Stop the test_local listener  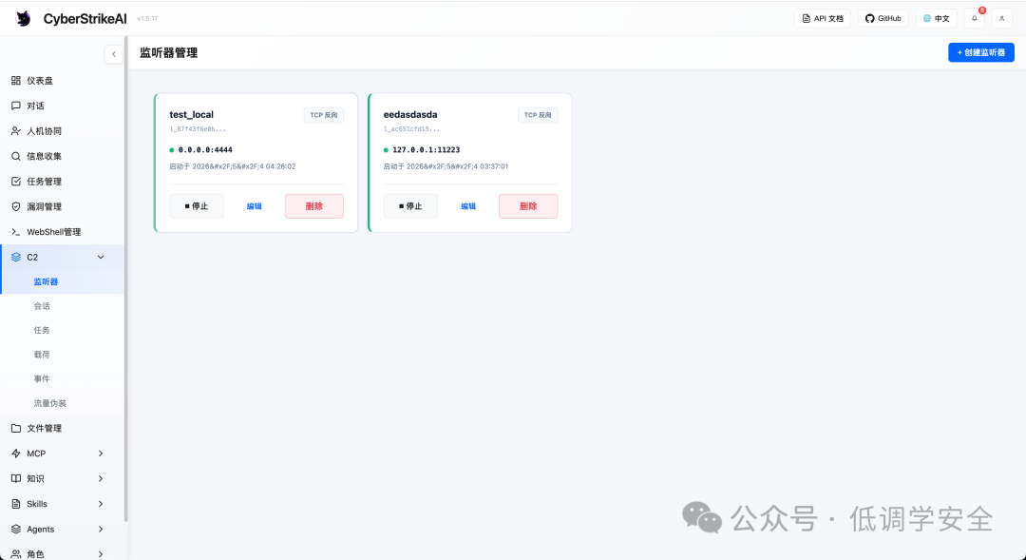click(197, 206)
